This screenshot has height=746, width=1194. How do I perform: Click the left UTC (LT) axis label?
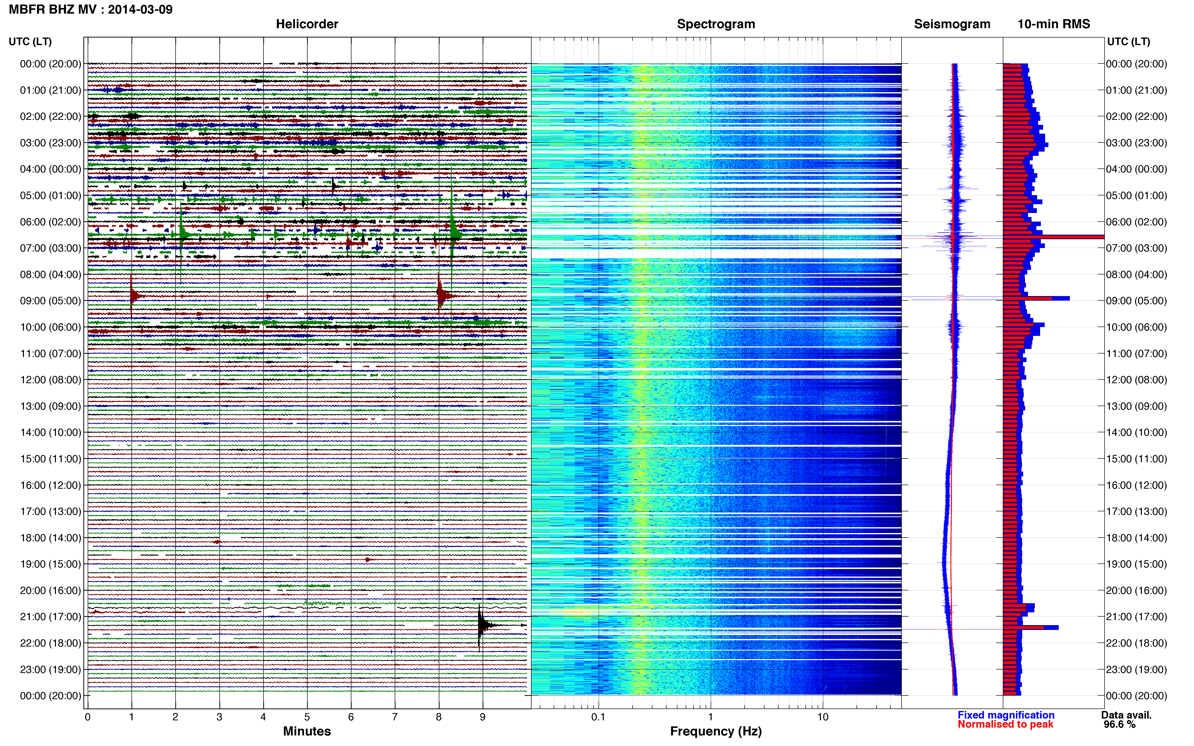click(30, 42)
